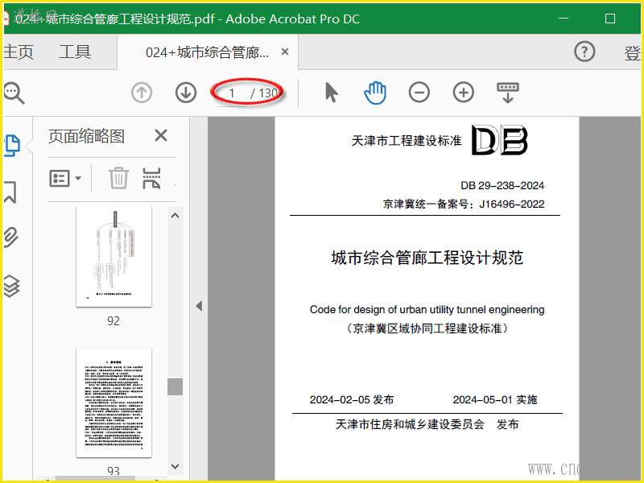
Task: Select the page 92 thumbnail
Action: click(114, 257)
